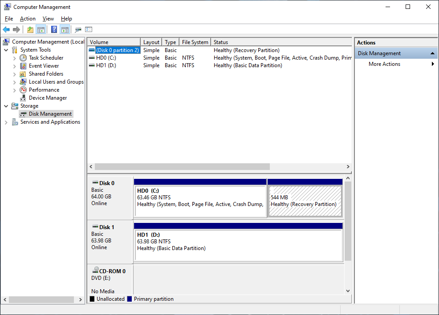Click the NTFS cell in HD1 (D:) row

(188, 65)
